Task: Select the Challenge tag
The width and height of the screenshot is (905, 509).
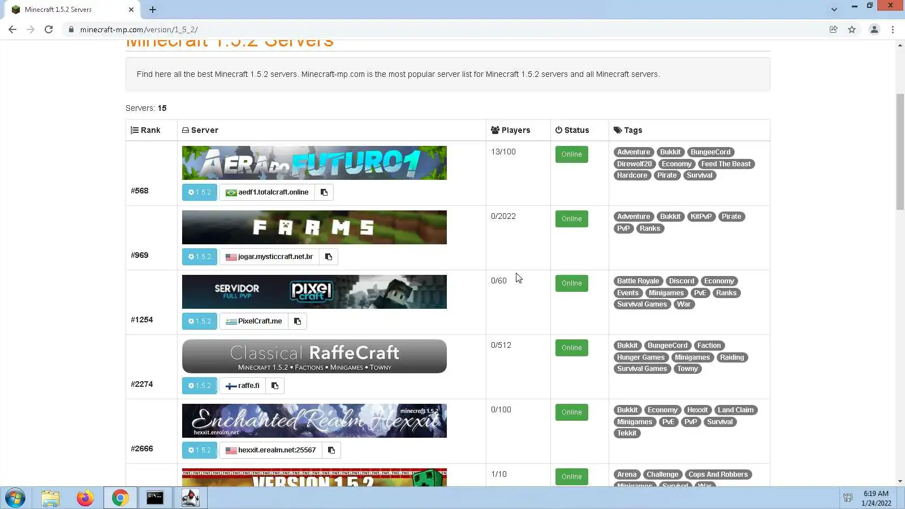Action: [662, 475]
